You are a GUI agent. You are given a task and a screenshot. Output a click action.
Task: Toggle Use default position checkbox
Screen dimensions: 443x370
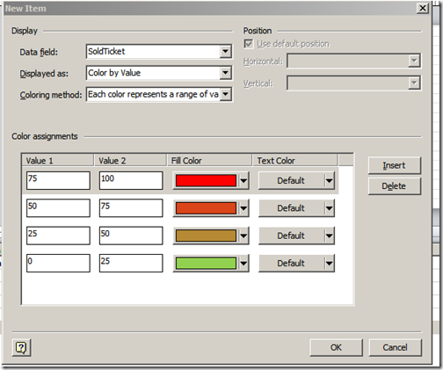248,44
